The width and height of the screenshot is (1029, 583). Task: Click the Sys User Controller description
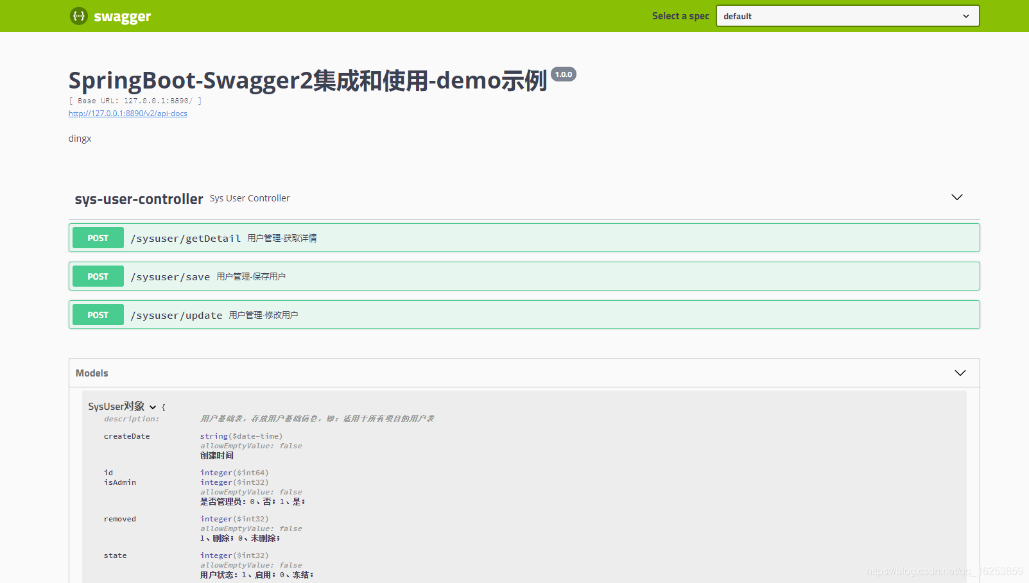coord(250,198)
